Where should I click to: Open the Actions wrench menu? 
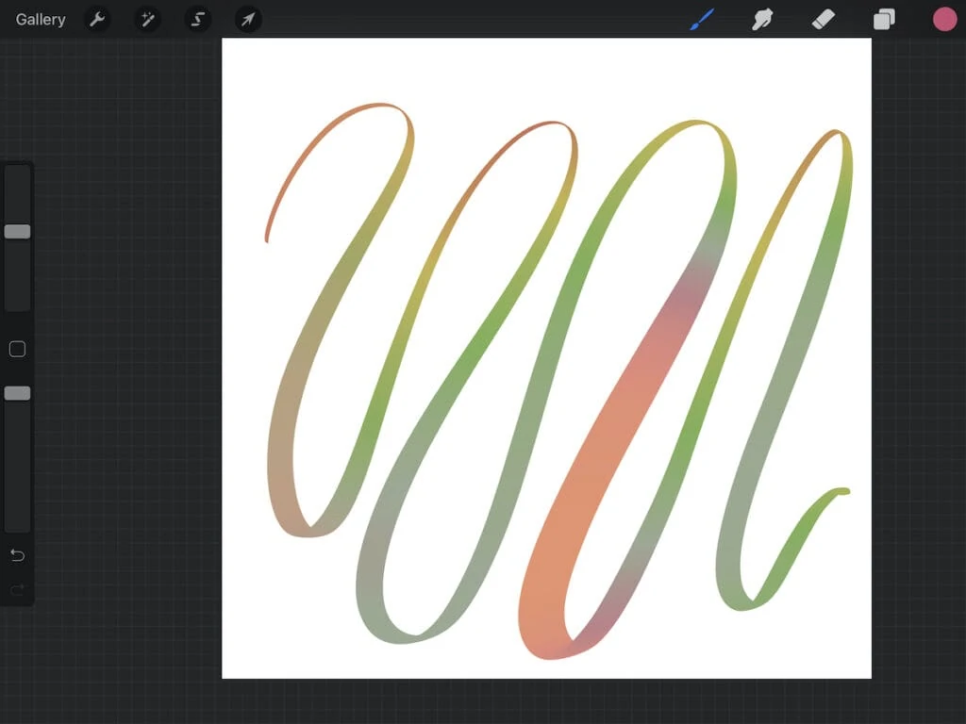click(97, 20)
